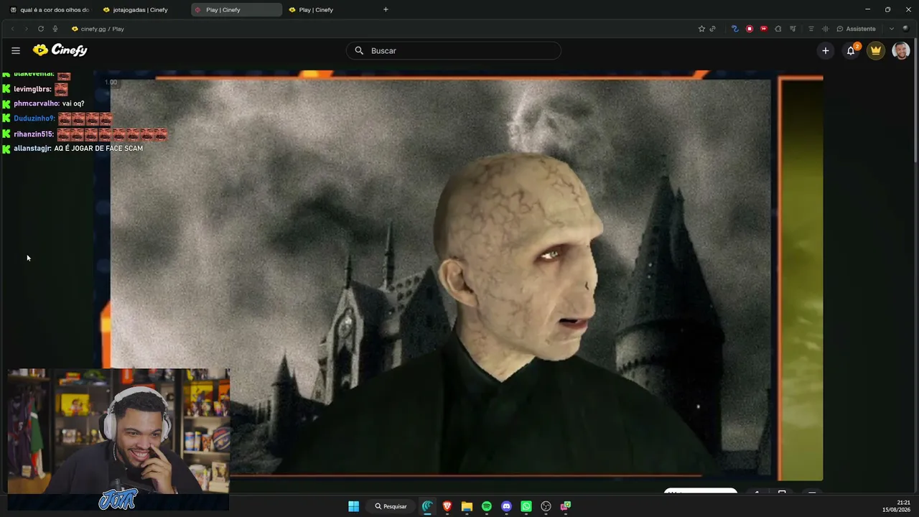Switch to the last 'Play | Cinefy' tab
Viewport: 919px width, 517px height.
[329, 10]
